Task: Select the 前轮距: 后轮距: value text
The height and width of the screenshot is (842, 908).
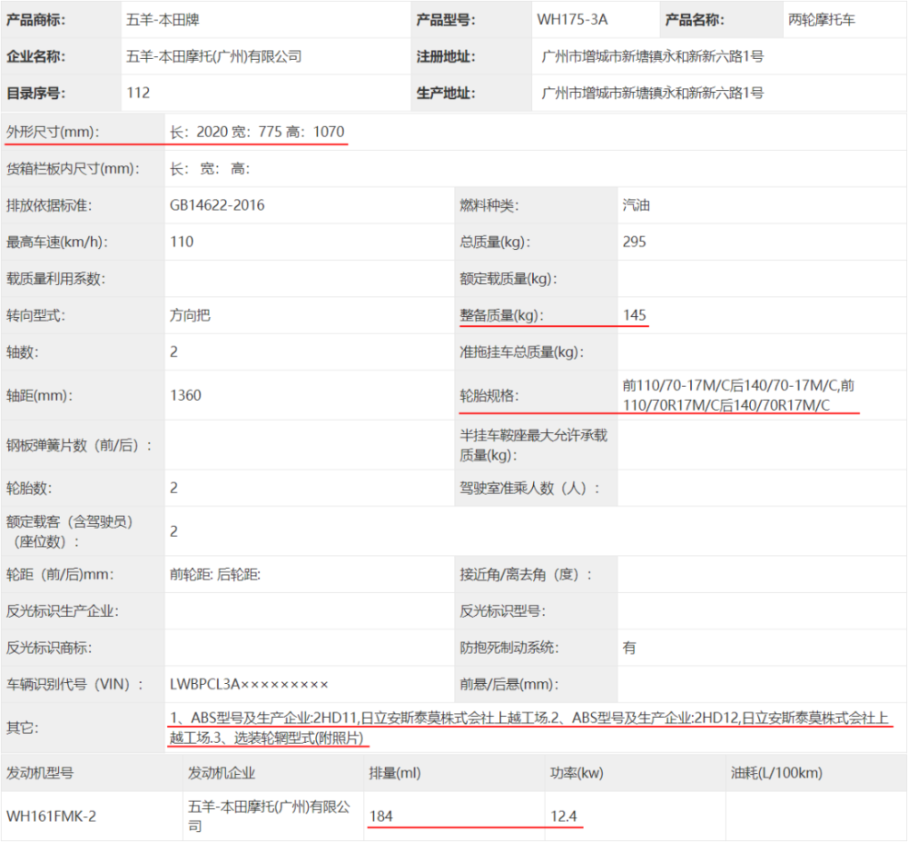Action: point(215,574)
